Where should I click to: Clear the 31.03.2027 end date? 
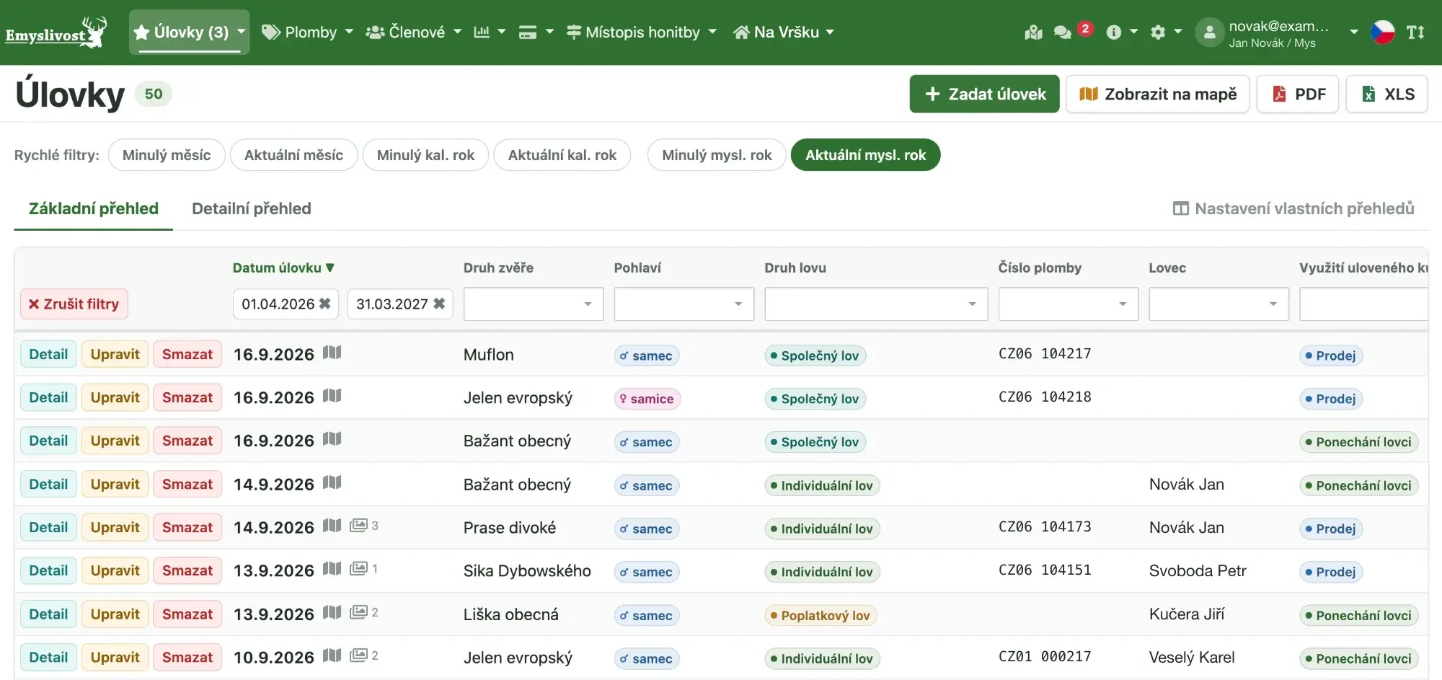[439, 304]
